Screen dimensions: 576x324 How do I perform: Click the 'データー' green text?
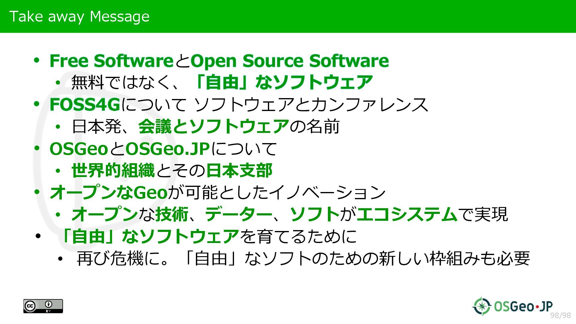point(238,214)
